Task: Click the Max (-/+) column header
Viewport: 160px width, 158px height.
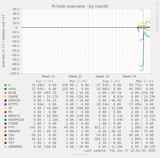Action: (145, 81)
